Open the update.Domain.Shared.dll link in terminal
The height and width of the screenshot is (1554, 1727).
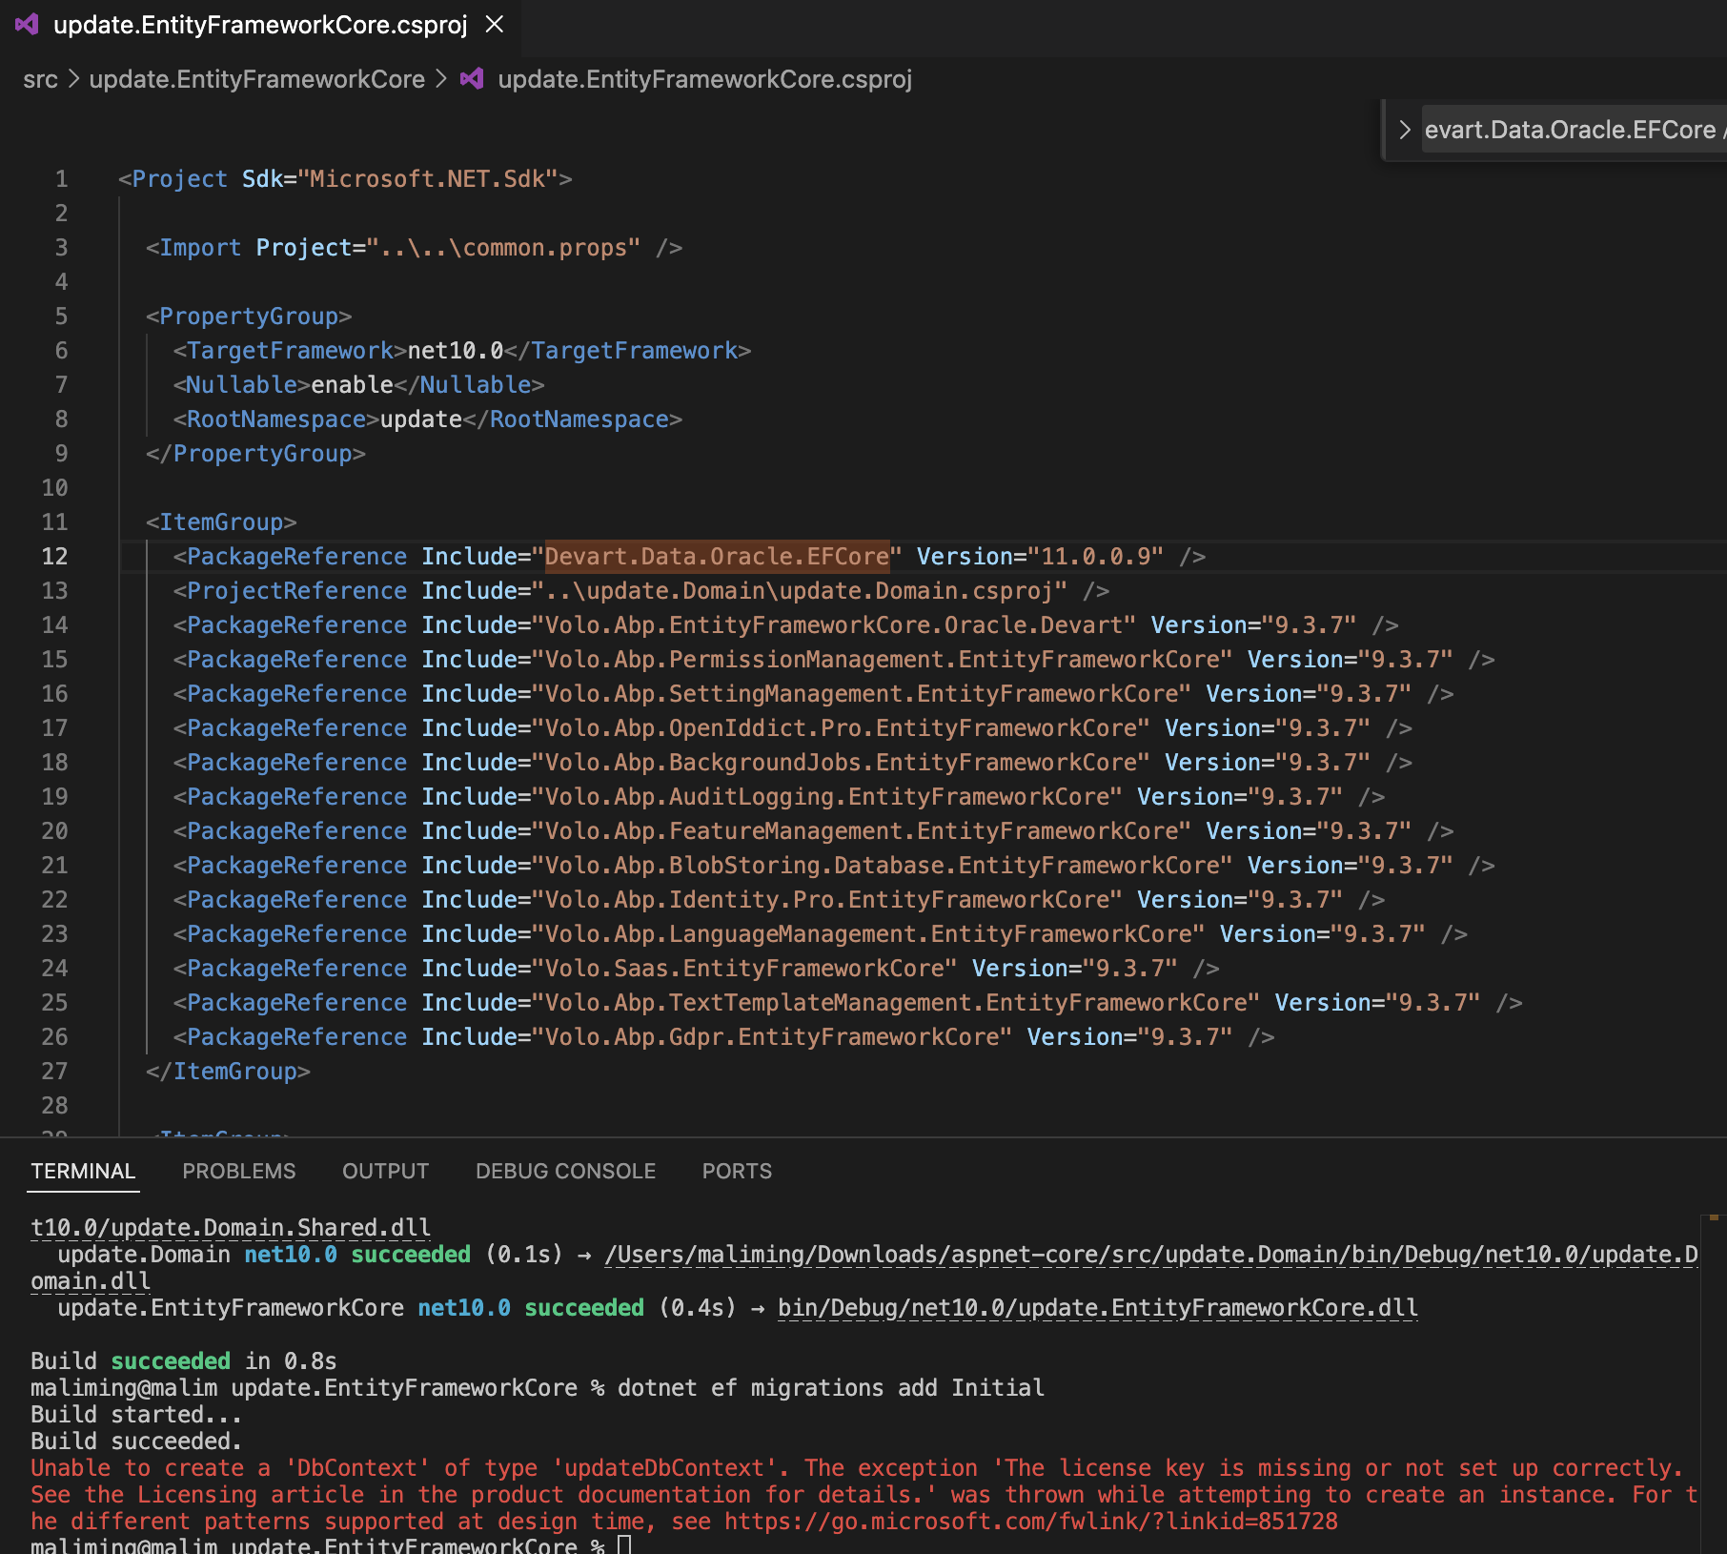(x=230, y=1228)
